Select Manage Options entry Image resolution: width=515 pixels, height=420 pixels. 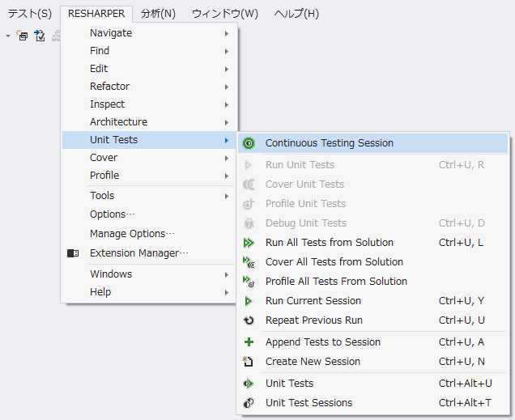pyautogui.click(x=132, y=234)
